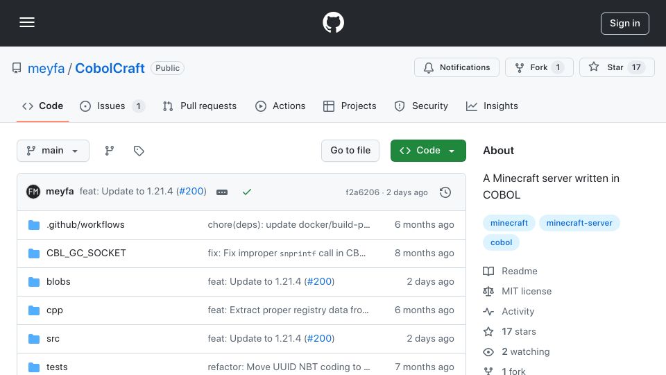The width and height of the screenshot is (666, 375).
Task: Click meyfa author name in commit row
Action: [60, 192]
